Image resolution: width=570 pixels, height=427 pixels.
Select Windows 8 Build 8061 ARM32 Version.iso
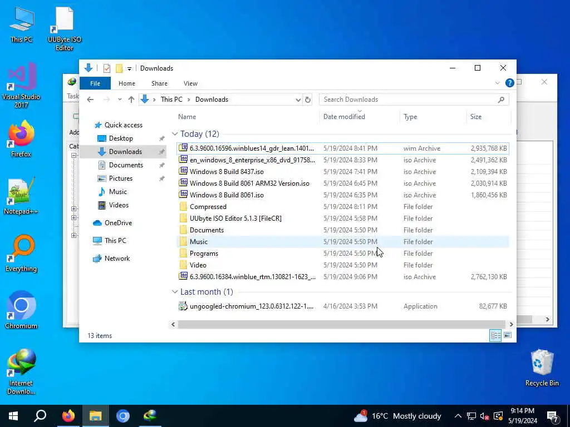[x=342, y=183]
